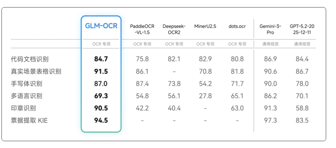The width and height of the screenshot is (336, 148).
Task: Select the Gemini-3-Pro column header
Action: click(270, 29)
